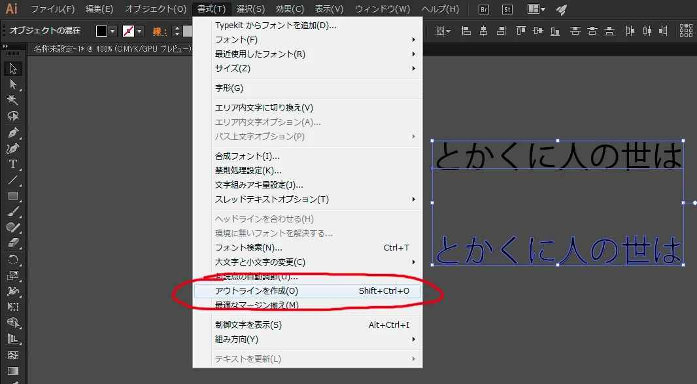Click Horizontal Distribute Right icon

[x=664, y=31]
